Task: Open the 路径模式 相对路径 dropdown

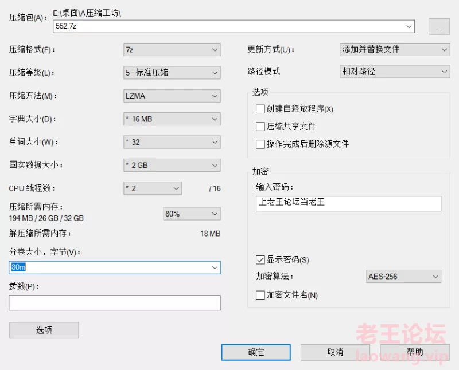Action: click(x=395, y=72)
